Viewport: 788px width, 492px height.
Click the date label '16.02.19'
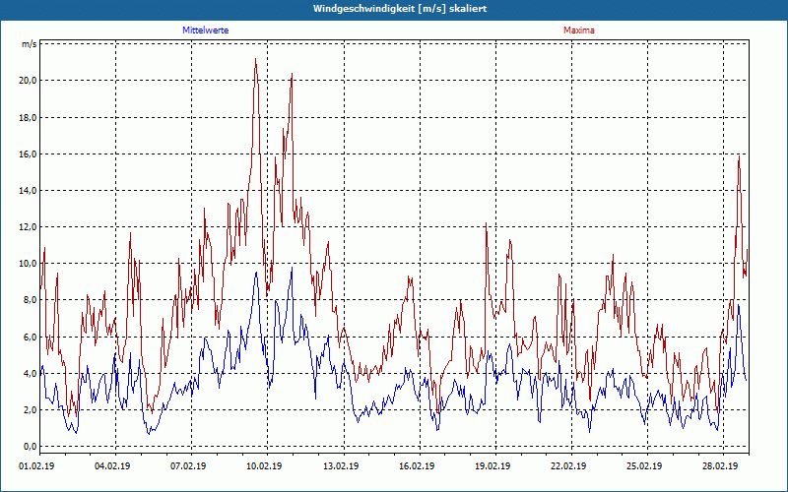click(416, 465)
